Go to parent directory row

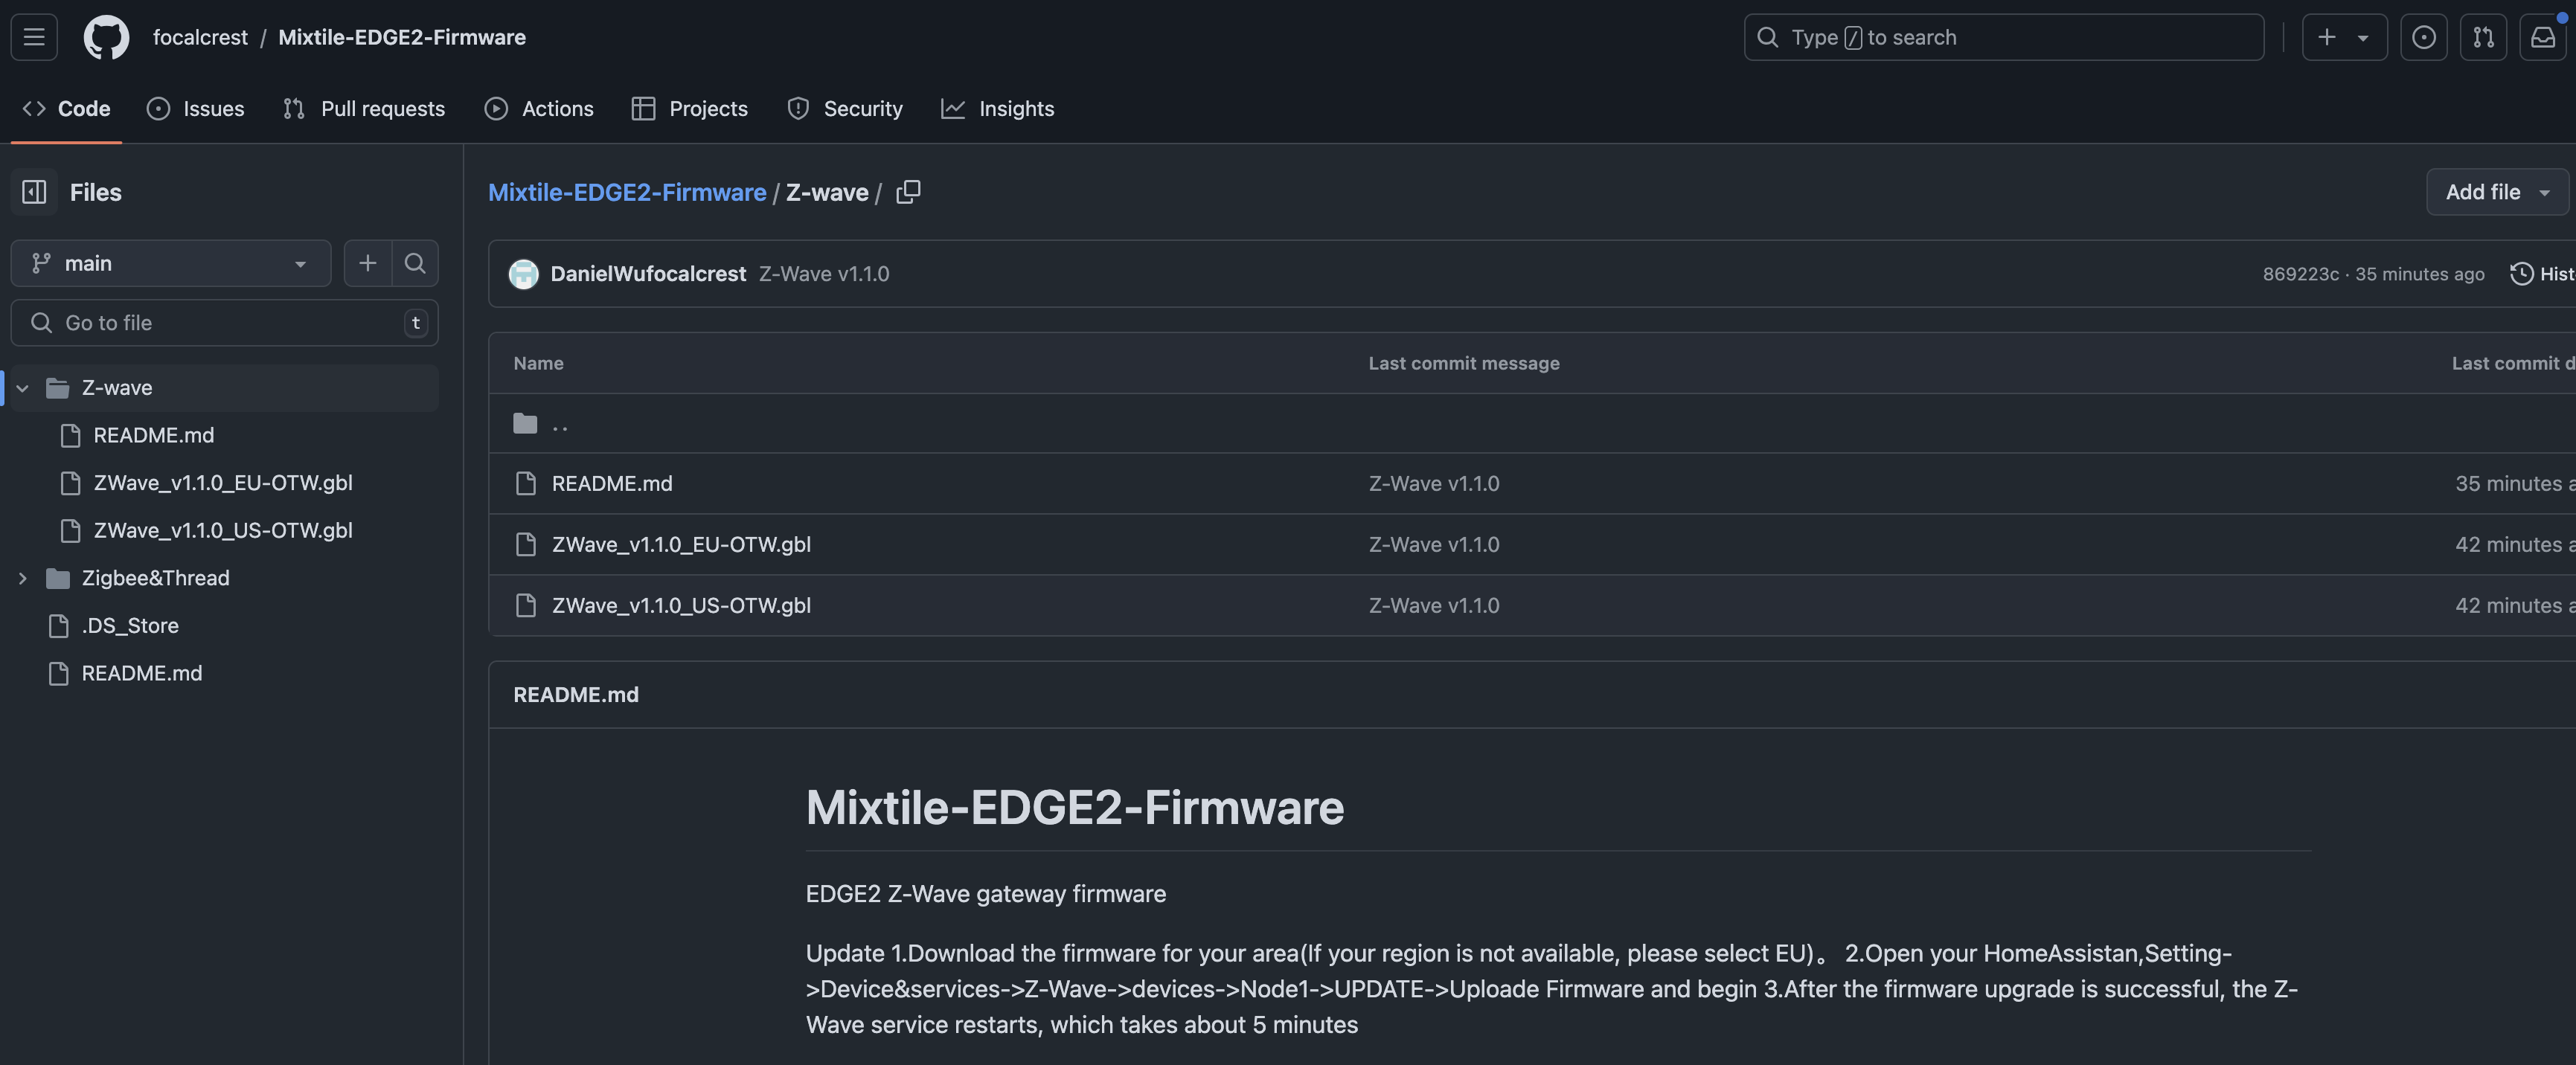[x=560, y=424]
